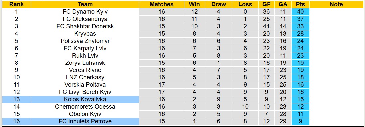
Task: Click the Kryvbas team name
Action: 85,34
